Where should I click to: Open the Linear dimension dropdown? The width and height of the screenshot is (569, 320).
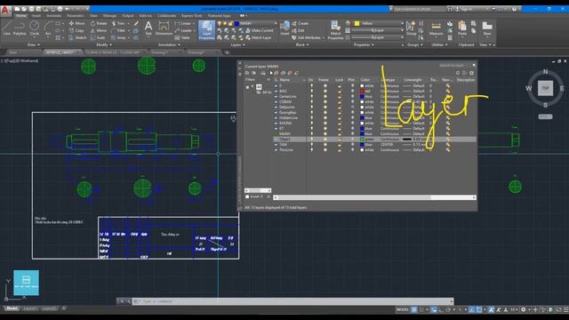point(194,23)
